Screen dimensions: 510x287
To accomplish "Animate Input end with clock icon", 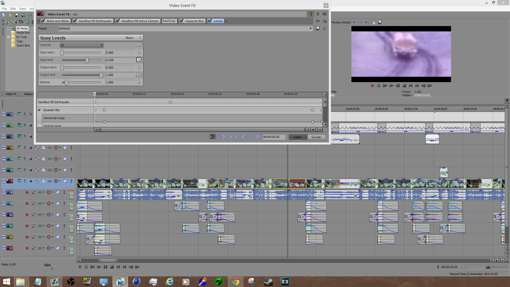I will coord(139,60).
